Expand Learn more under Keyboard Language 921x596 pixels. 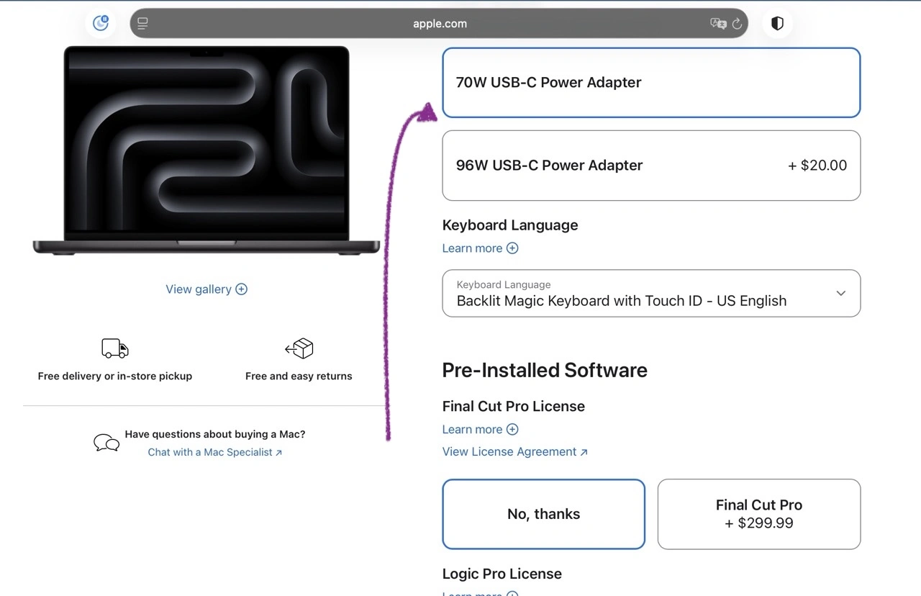tap(480, 248)
